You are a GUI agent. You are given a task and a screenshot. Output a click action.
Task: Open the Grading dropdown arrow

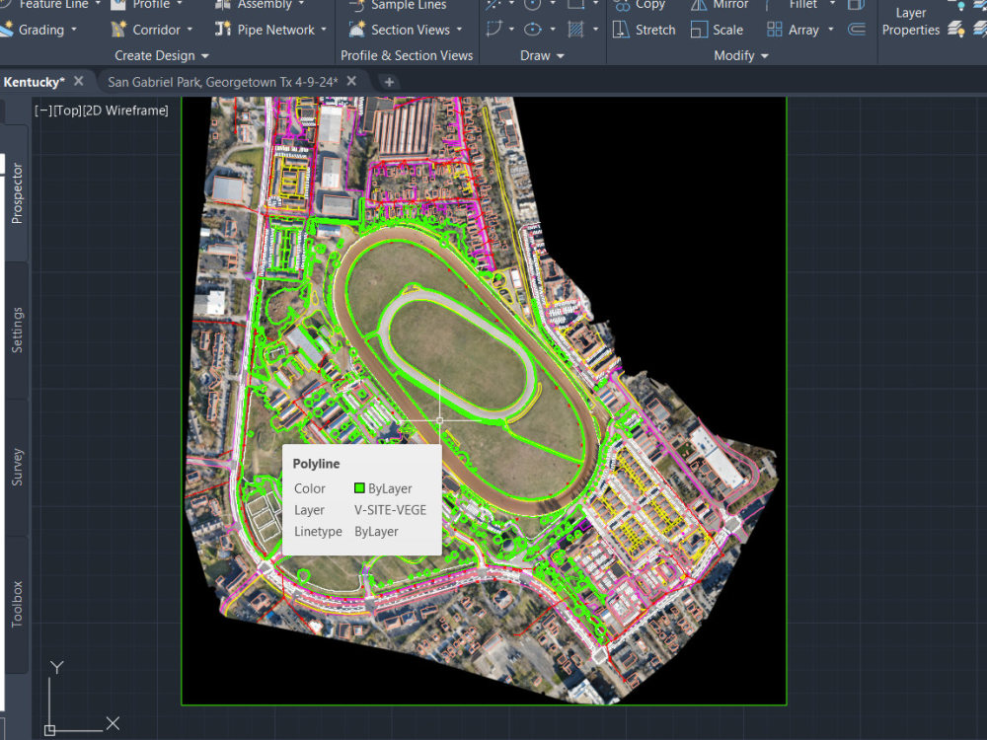[x=74, y=29]
